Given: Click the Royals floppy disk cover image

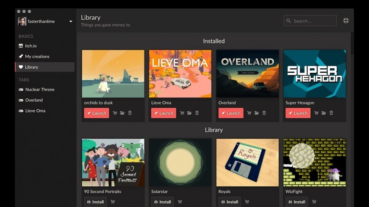Looking at the screenshot, I should tap(248, 162).
